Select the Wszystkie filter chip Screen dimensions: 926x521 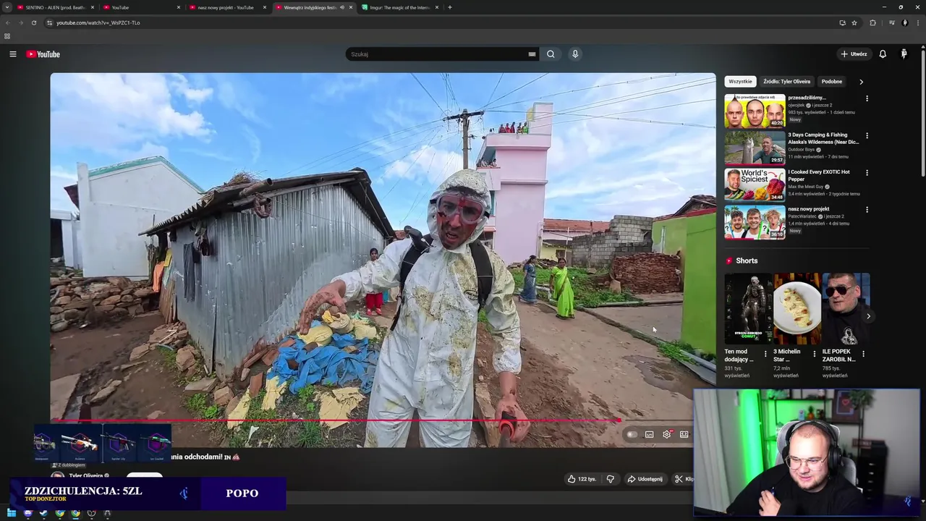pyautogui.click(x=740, y=82)
